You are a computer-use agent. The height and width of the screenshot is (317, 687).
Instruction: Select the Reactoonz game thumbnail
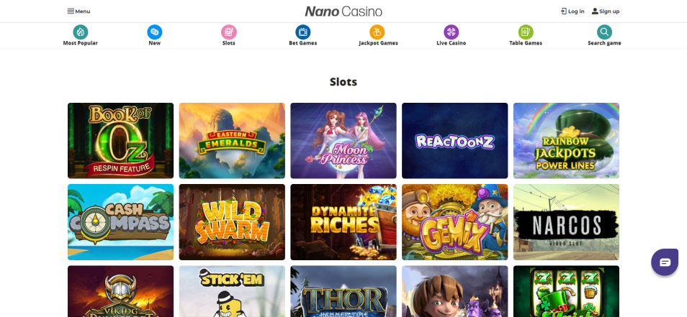point(455,141)
